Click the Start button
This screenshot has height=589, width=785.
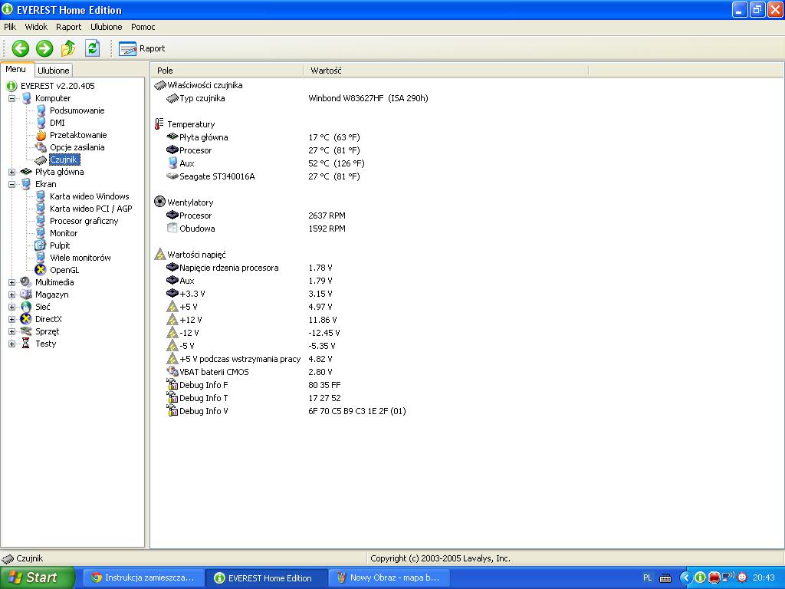pyautogui.click(x=37, y=578)
